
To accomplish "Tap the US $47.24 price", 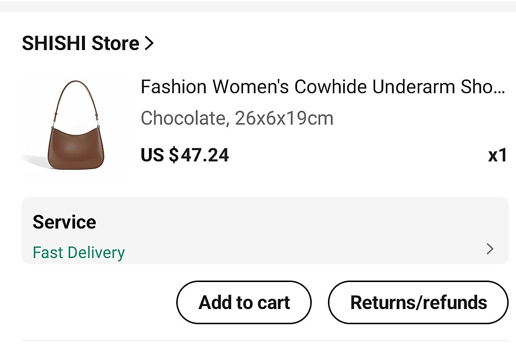I will (x=185, y=155).
